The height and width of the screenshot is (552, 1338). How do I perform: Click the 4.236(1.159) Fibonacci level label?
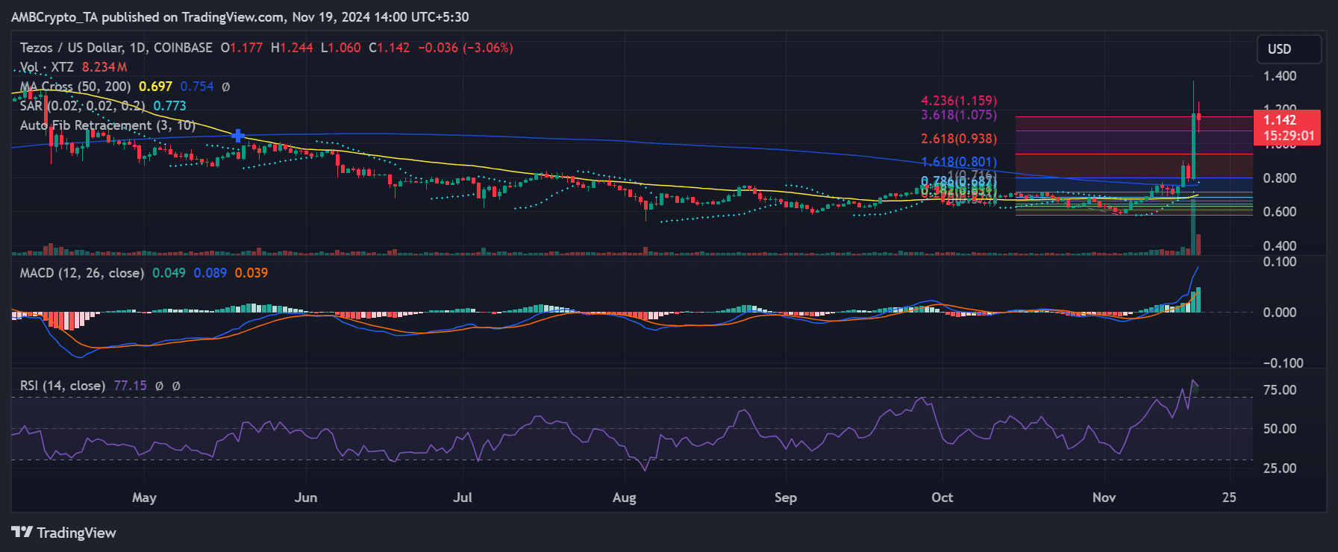tap(959, 101)
